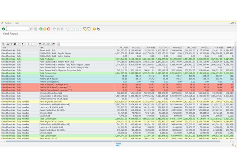Click the grid toolbar Print icon
Image resolution: width=237 pixels, height=160 pixels.
40,44
